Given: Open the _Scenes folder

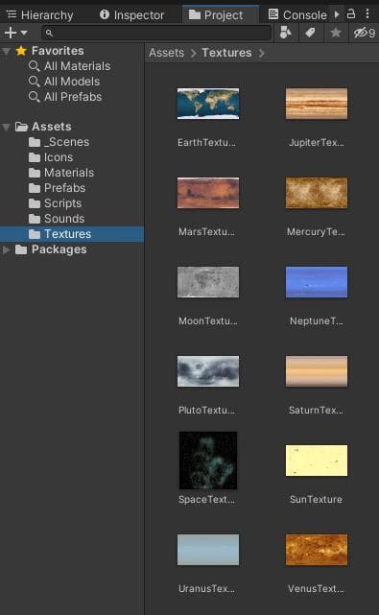Looking at the screenshot, I should click(59, 142).
